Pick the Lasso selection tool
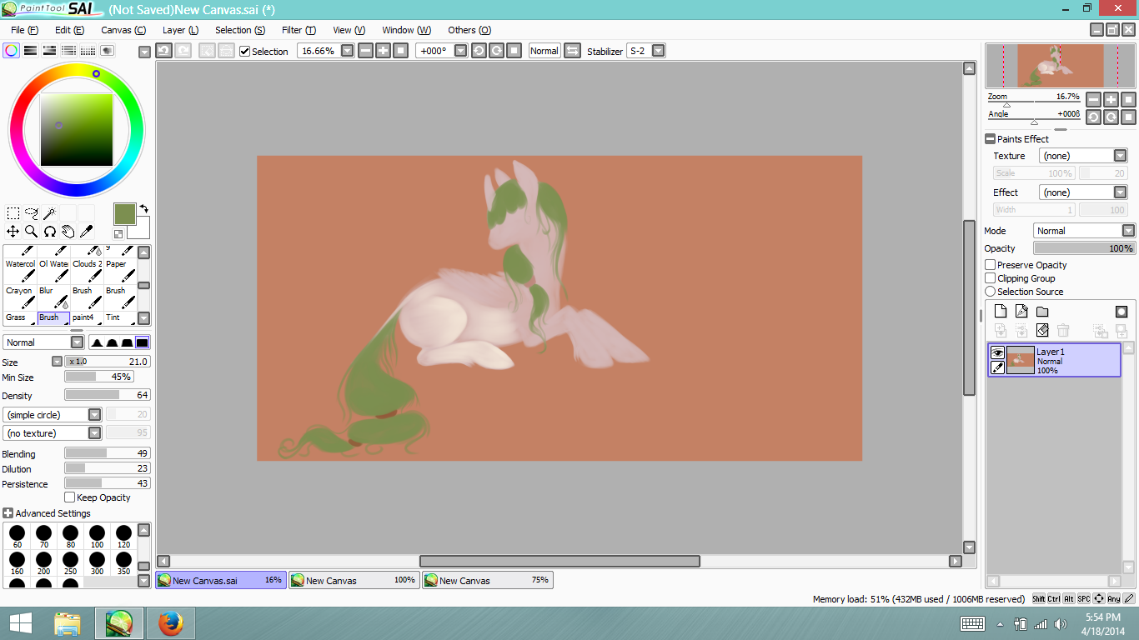The image size is (1139, 640). (x=32, y=213)
